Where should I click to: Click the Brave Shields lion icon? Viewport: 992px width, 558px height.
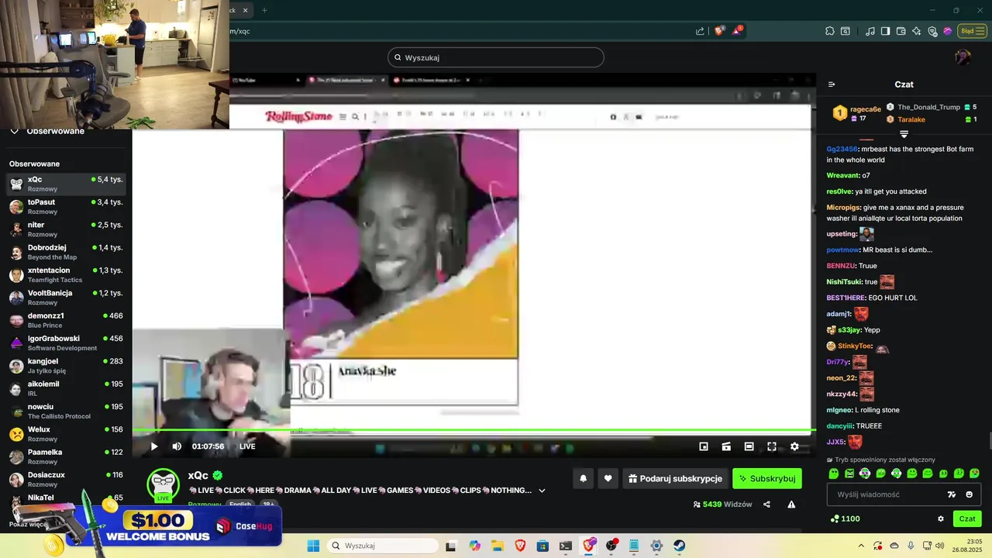point(719,31)
